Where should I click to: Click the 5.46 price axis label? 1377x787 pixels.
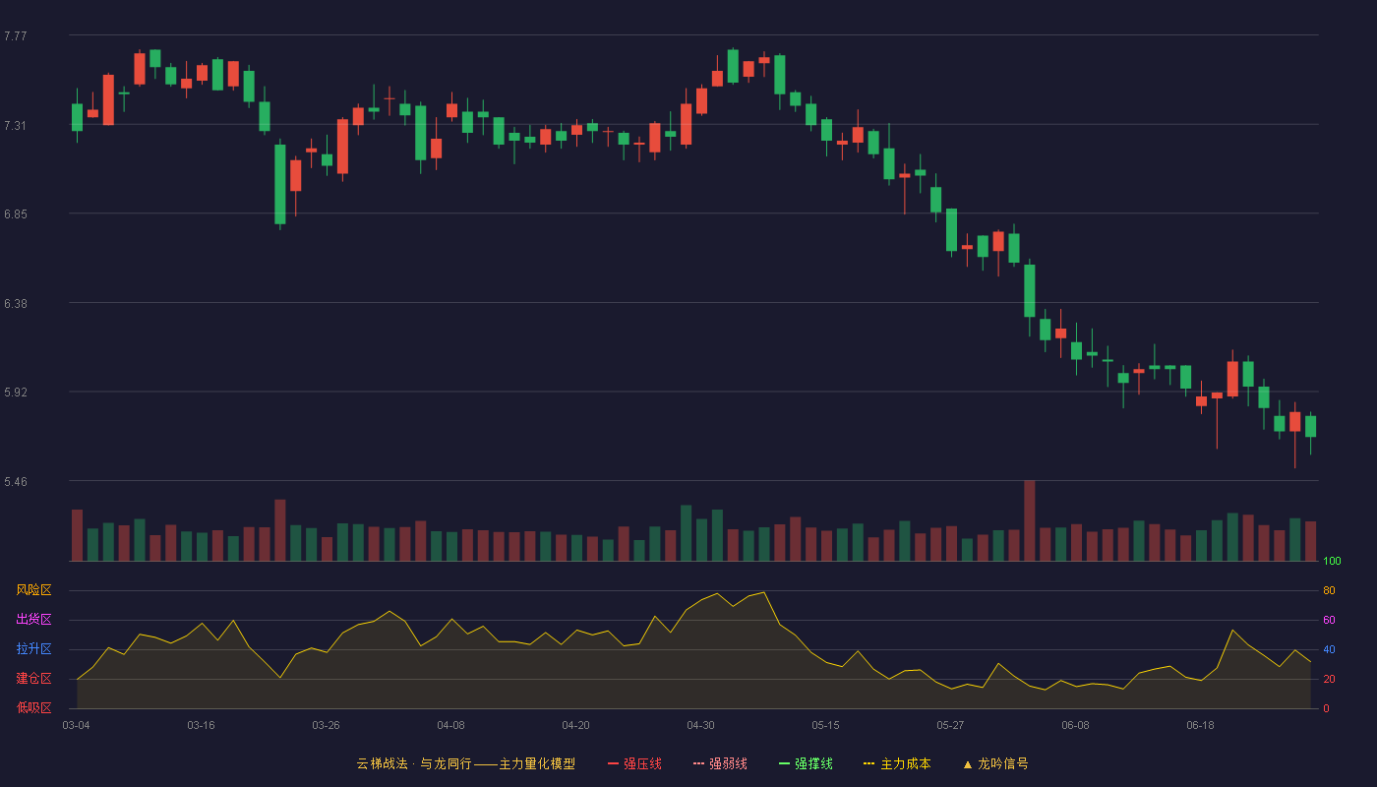pos(16,482)
